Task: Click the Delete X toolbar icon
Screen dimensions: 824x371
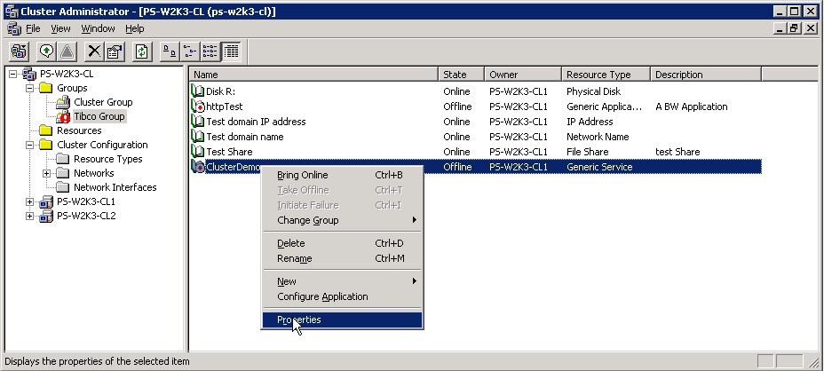Action: point(94,51)
